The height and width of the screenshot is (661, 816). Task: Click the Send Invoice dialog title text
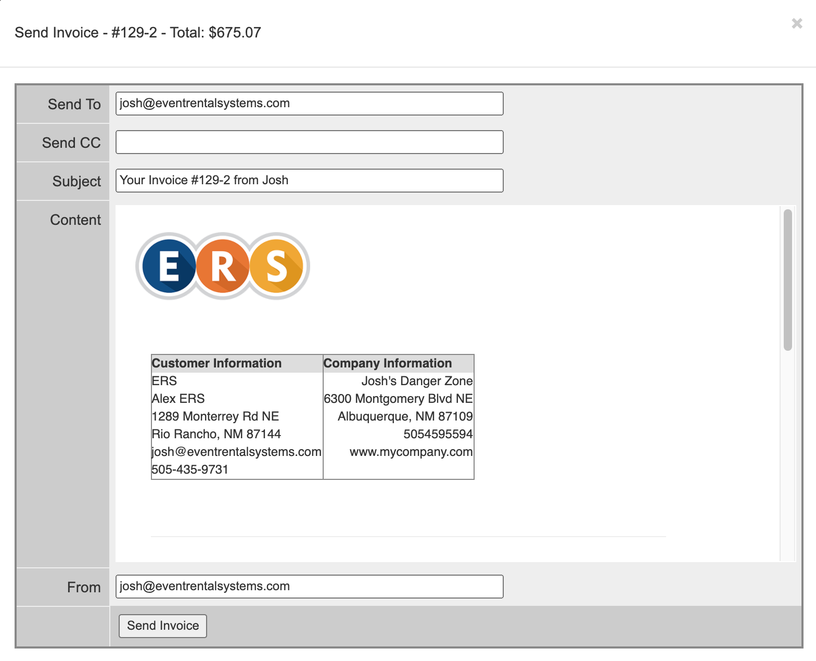coord(138,33)
